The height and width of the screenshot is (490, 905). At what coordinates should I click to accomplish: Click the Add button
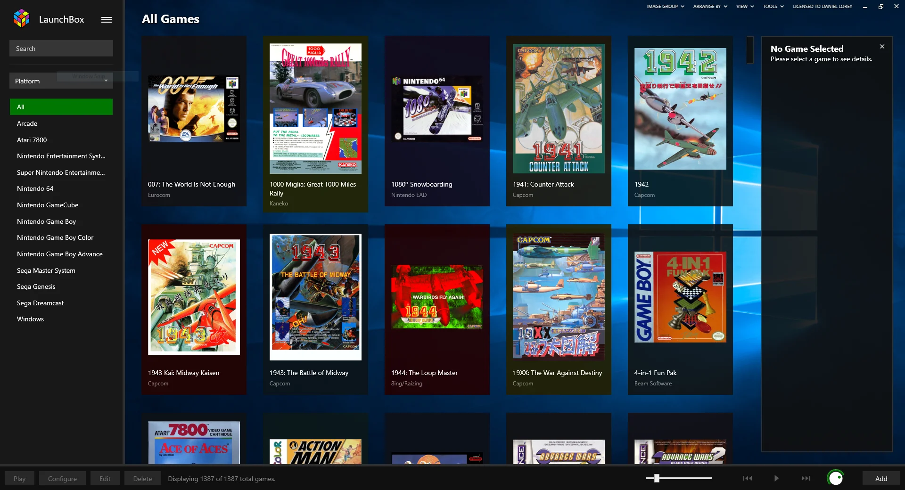(x=881, y=479)
